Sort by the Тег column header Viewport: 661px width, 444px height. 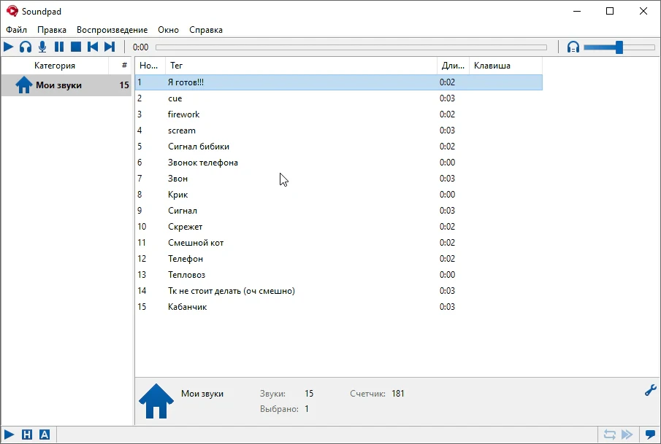[301, 66]
